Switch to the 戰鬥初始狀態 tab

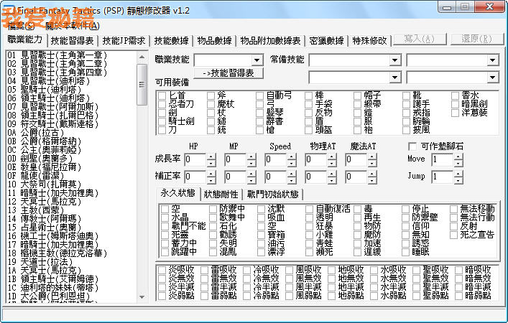pyautogui.click(x=273, y=194)
